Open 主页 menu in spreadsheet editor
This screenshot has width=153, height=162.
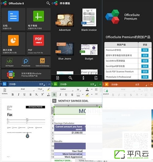pyautogui.click(x=93, y=84)
